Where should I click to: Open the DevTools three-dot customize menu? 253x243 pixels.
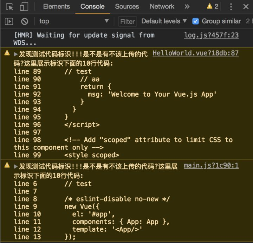[231, 7]
